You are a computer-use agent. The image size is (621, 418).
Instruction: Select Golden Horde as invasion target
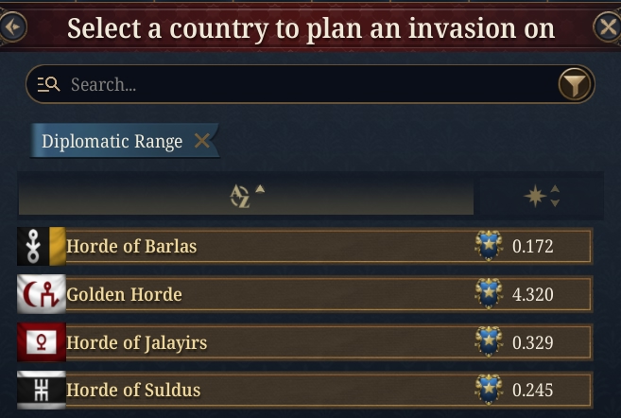pyautogui.click(x=304, y=294)
